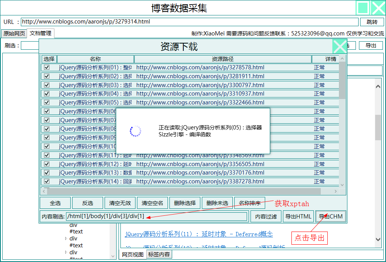Expand the first collapsed div tree node

tap(66, 238)
